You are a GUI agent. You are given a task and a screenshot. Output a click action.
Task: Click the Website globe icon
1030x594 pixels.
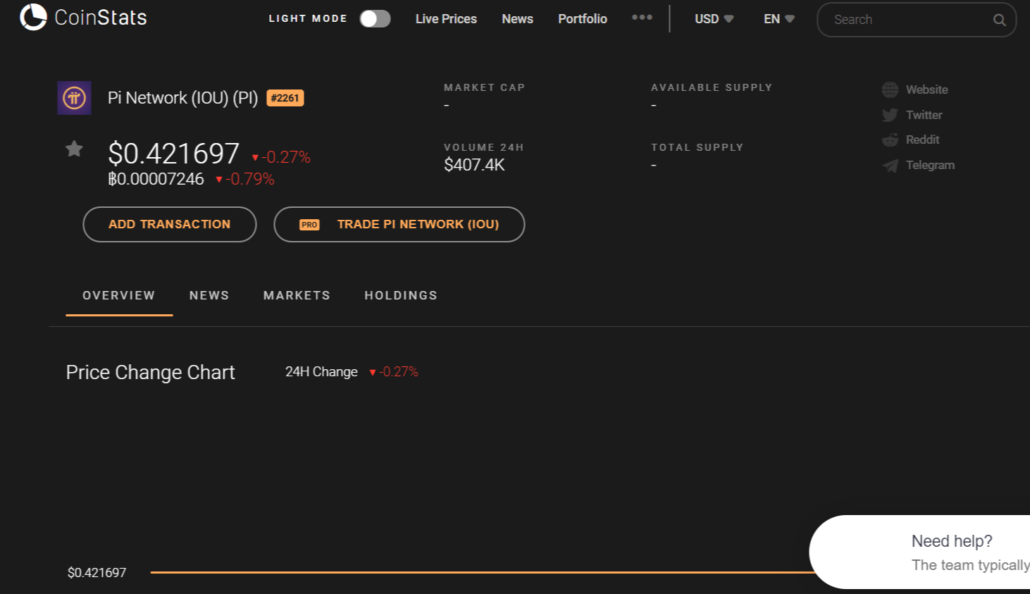point(890,89)
